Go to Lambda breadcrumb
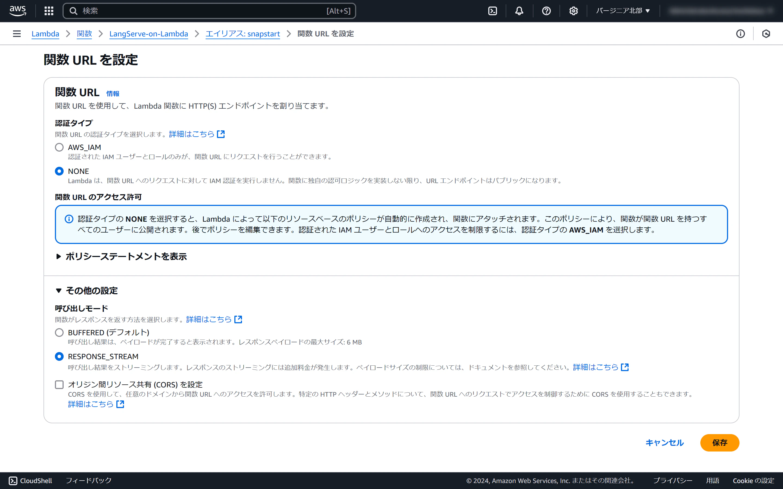Viewport: 783px width, 489px height. 45,34
